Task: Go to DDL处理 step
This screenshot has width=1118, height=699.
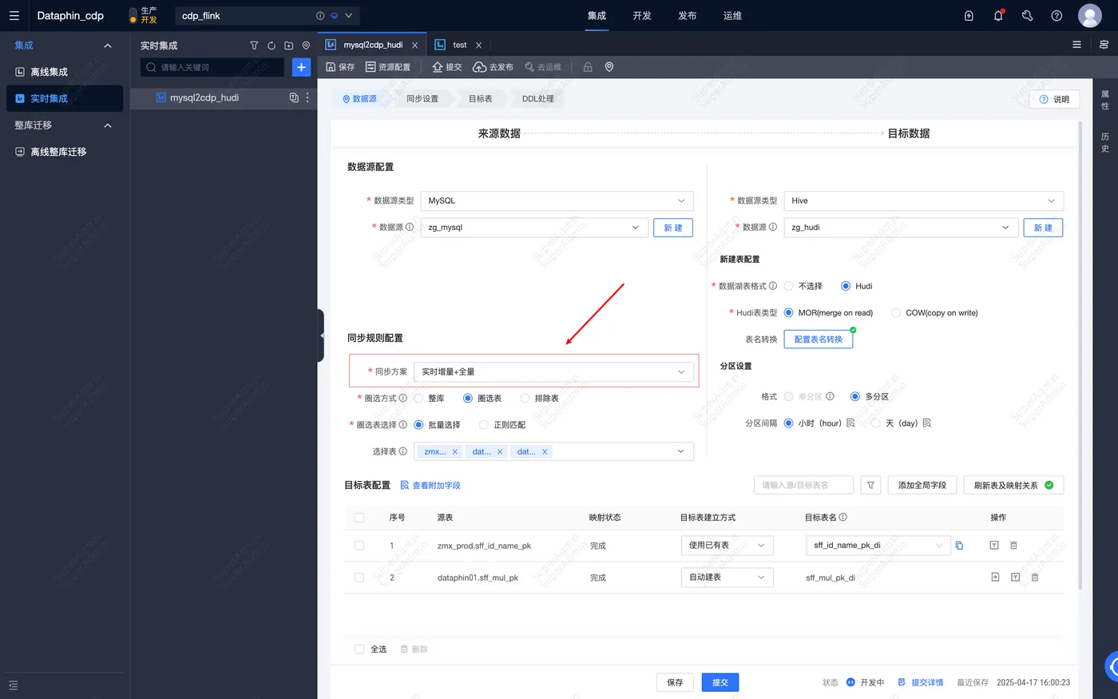Action: 538,99
